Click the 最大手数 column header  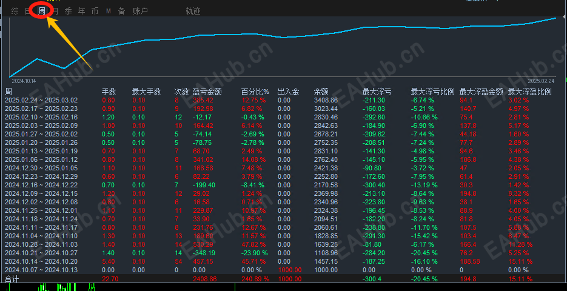click(x=147, y=92)
